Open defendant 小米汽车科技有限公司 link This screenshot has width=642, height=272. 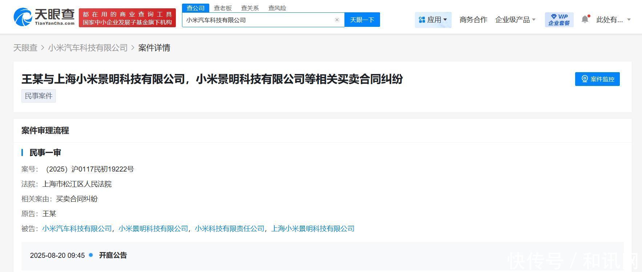click(77, 228)
